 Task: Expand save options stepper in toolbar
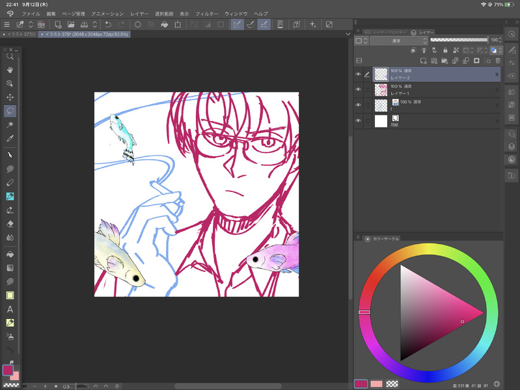tap(95, 24)
